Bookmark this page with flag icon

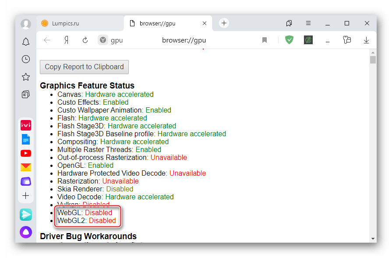click(x=265, y=40)
